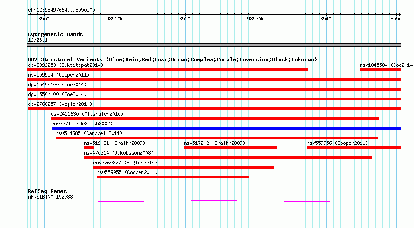Click the esv2760257 (Vogler2010) label
Image resolution: width=414 pixels, height=228 pixels.
(60, 104)
